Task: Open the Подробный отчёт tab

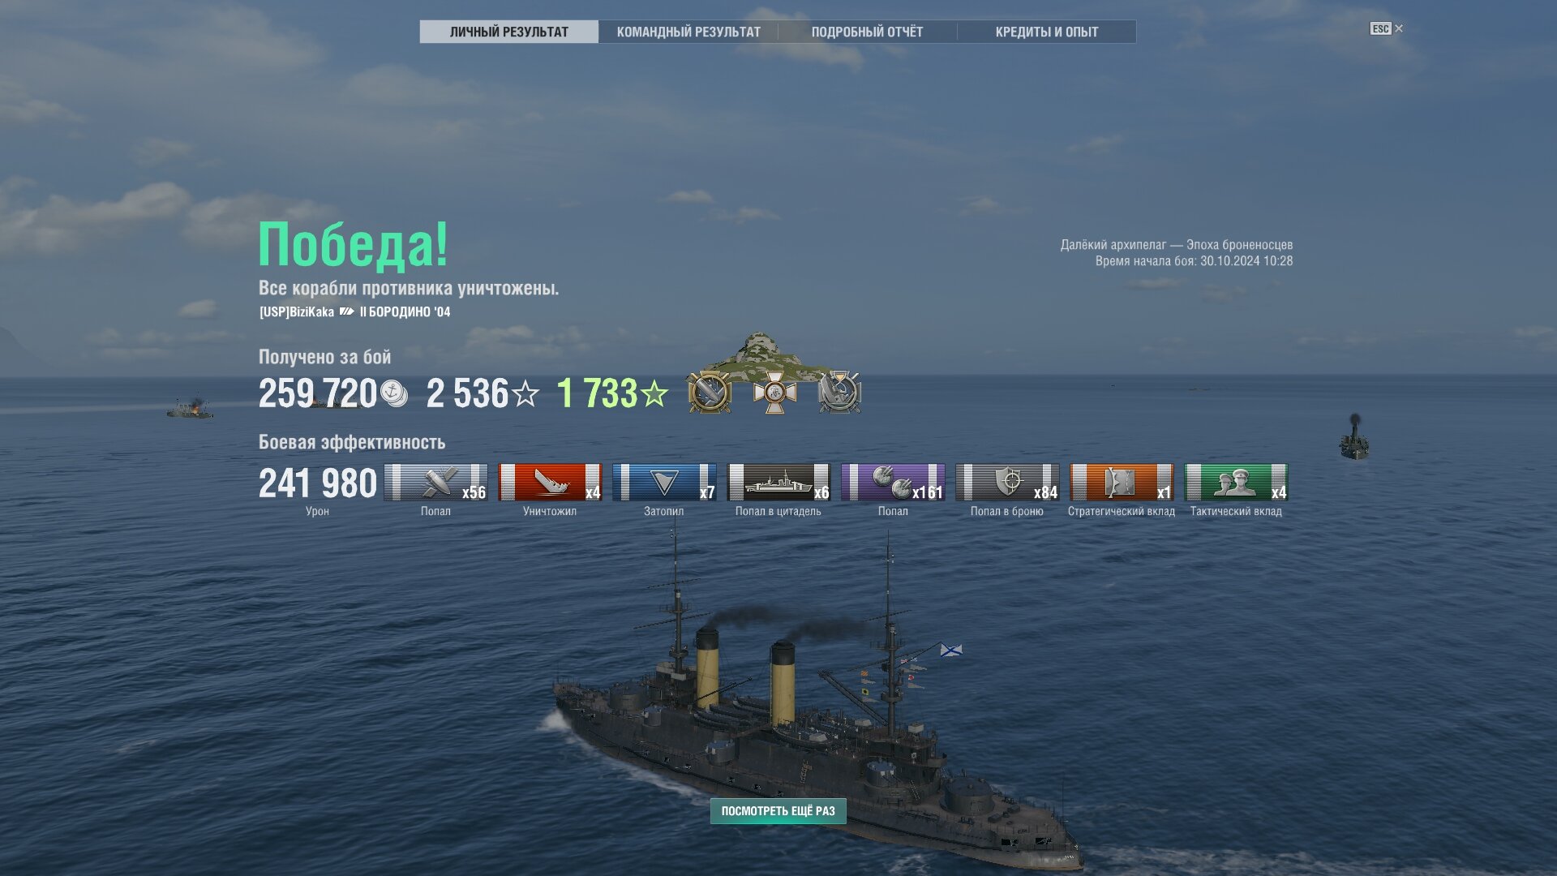Action: coord(867,32)
